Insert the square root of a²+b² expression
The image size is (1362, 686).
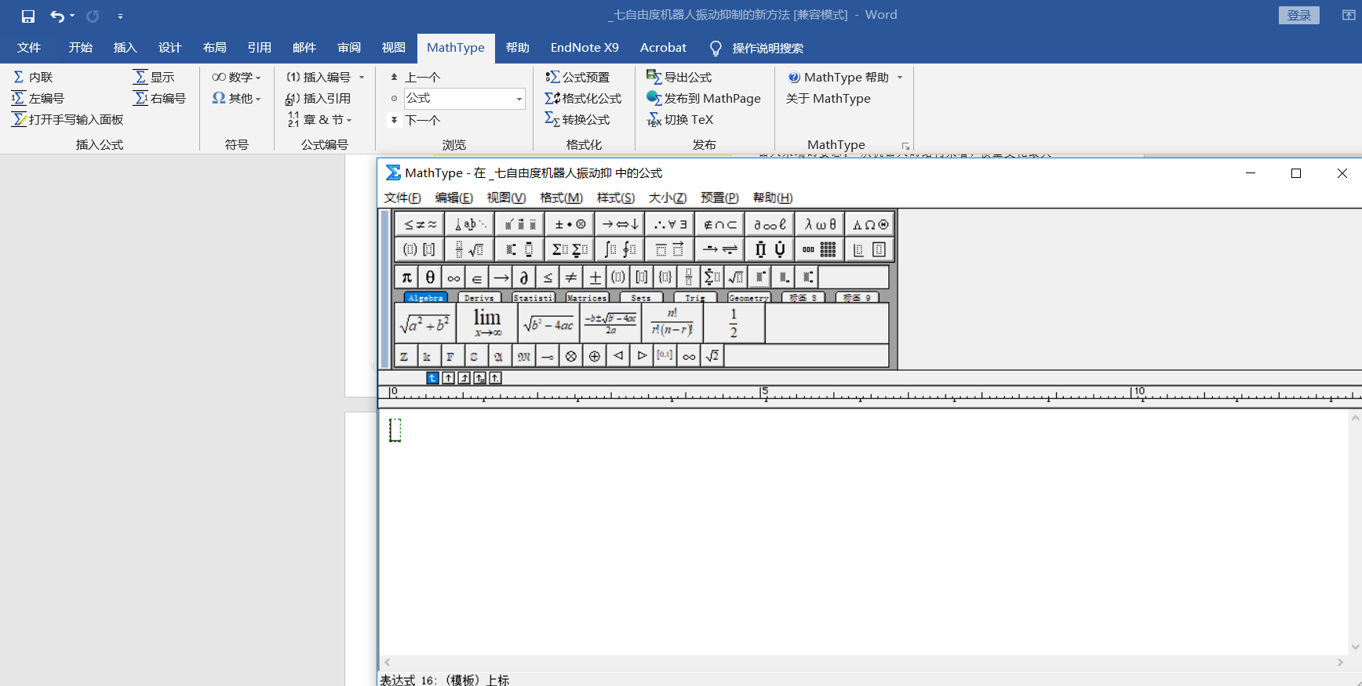pos(424,322)
